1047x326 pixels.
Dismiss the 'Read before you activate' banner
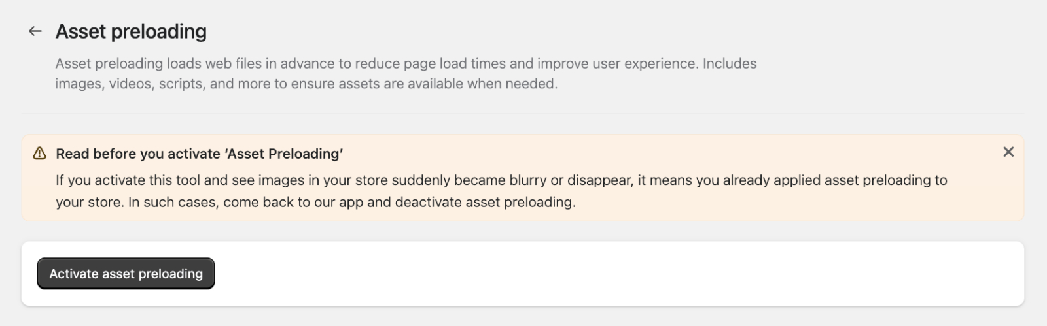(x=1008, y=152)
